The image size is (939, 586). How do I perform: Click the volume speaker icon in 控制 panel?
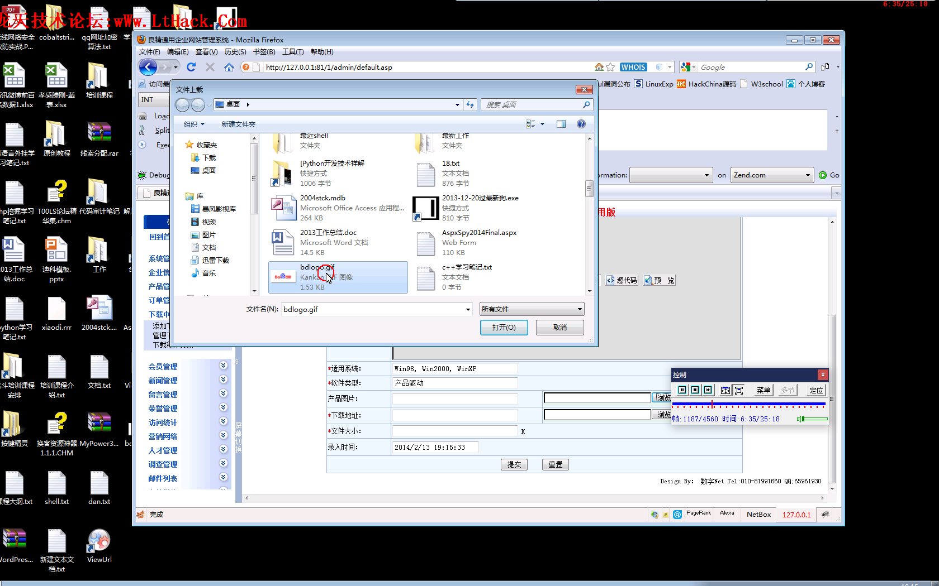tap(800, 419)
